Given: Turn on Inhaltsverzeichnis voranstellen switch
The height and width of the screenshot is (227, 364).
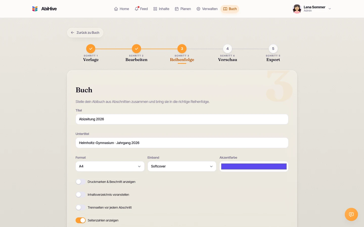Looking at the screenshot, I should click(x=81, y=195).
